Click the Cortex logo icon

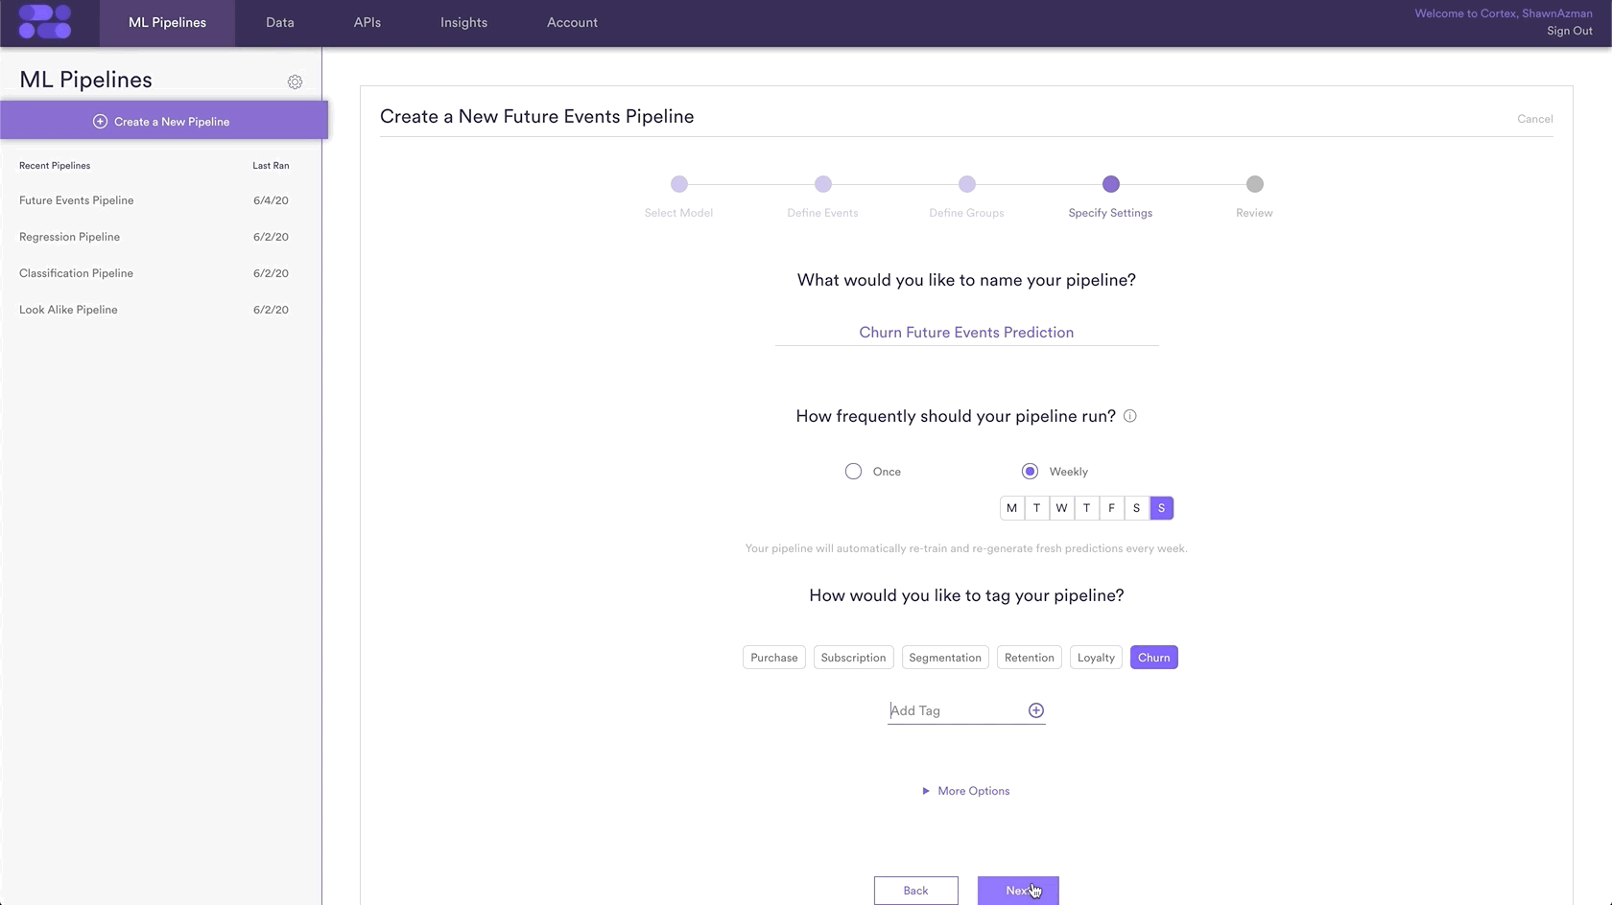click(45, 22)
